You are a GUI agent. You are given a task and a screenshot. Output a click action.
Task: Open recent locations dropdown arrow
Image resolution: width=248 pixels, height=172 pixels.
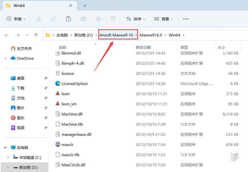click(x=27, y=35)
